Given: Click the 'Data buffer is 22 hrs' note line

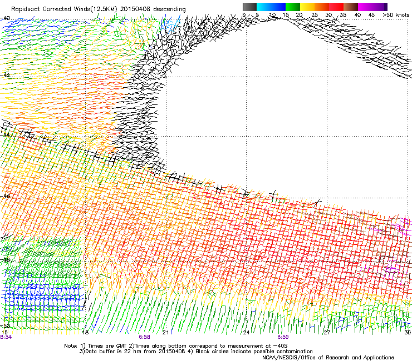Looking at the screenshot, I should tap(196, 352).
